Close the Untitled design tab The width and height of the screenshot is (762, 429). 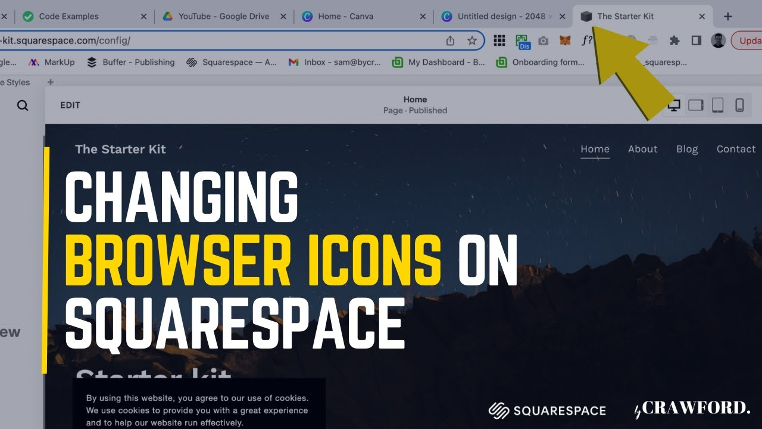tap(562, 17)
